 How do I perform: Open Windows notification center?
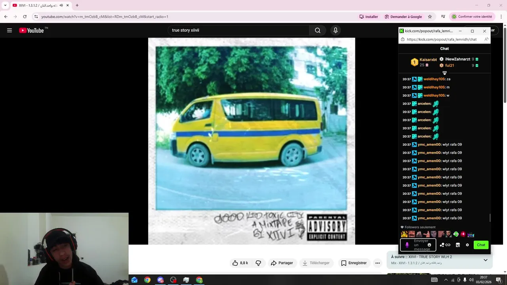(498, 280)
